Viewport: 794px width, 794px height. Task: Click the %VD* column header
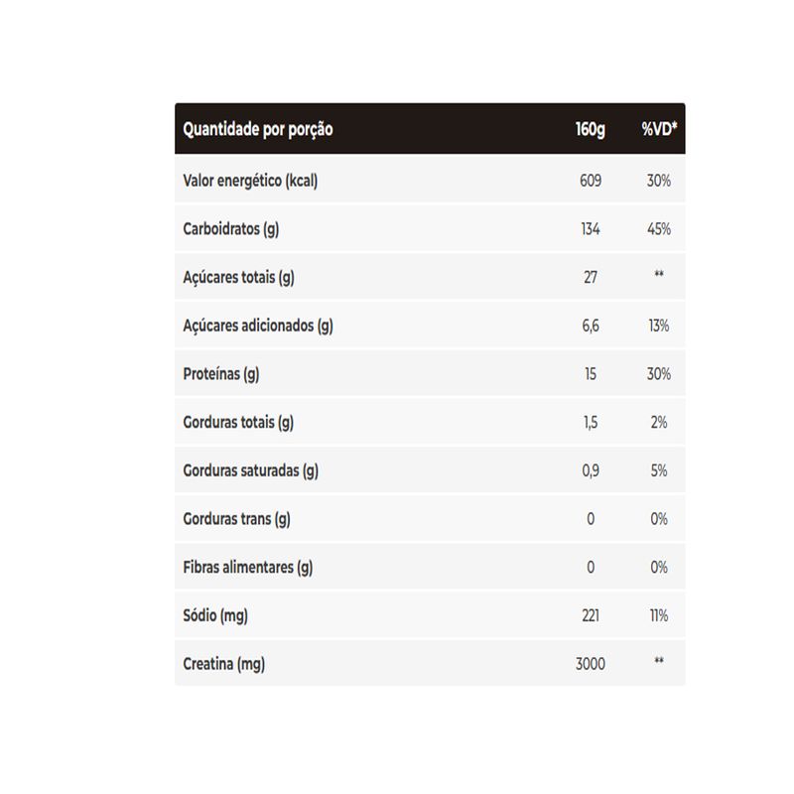pos(659,129)
